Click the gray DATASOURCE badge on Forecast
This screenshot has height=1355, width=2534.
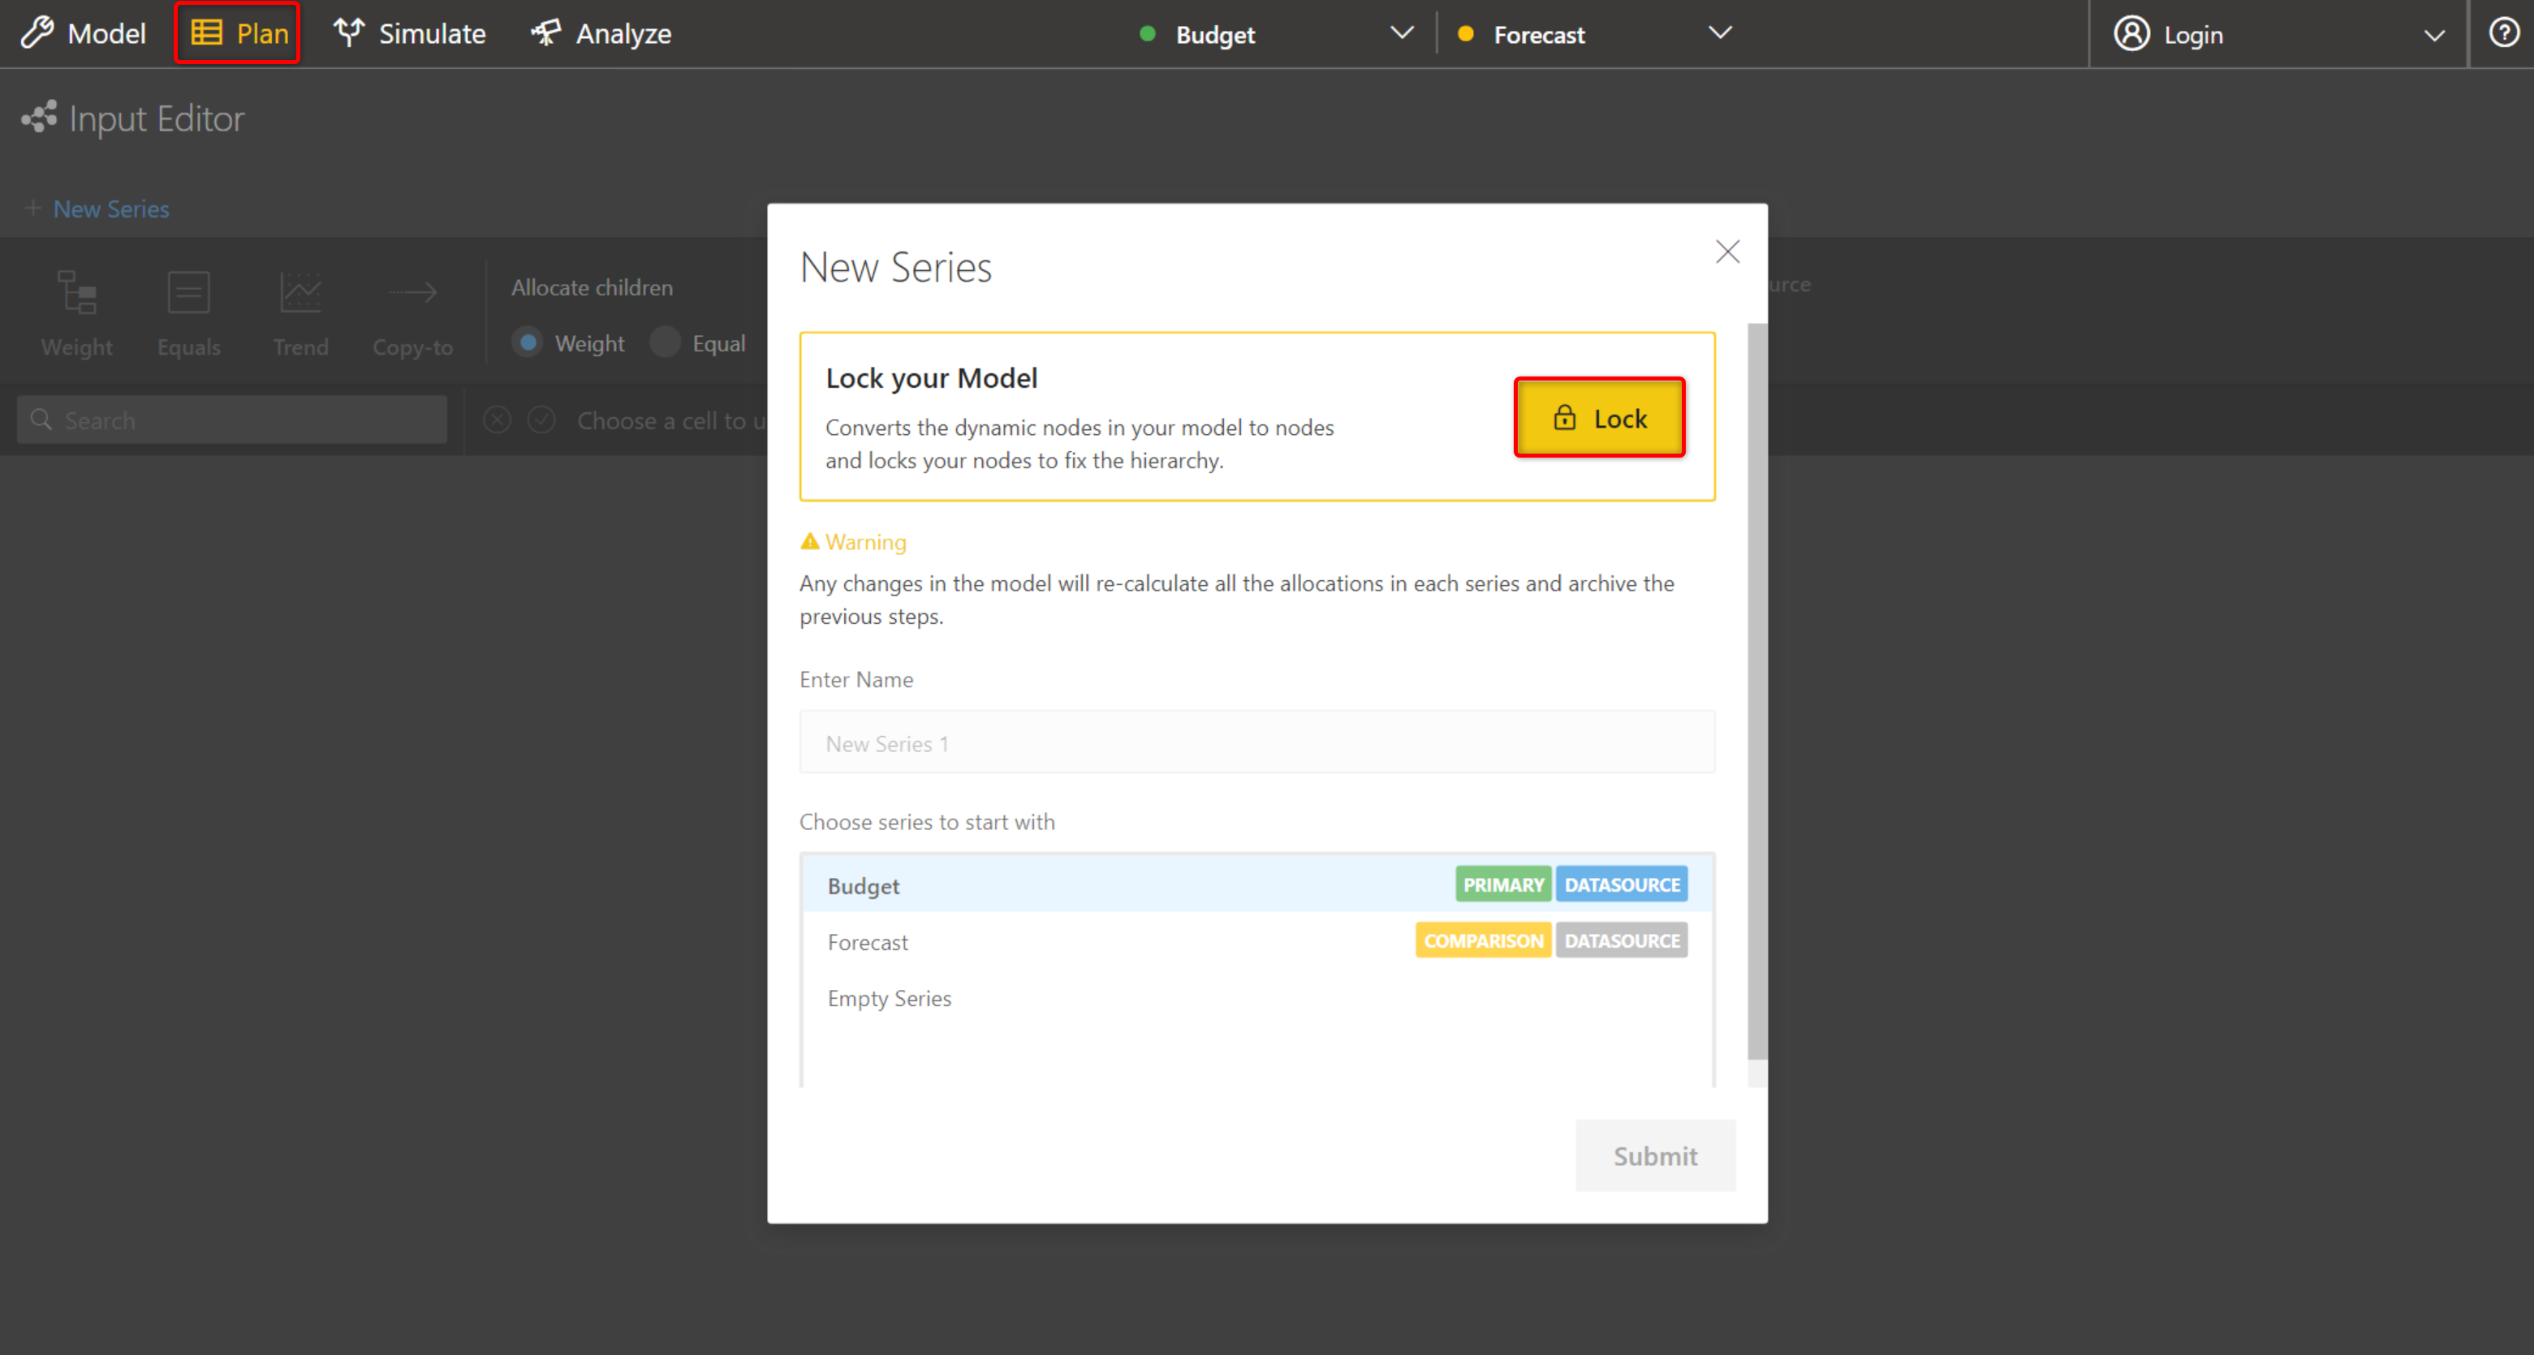[x=1623, y=940]
